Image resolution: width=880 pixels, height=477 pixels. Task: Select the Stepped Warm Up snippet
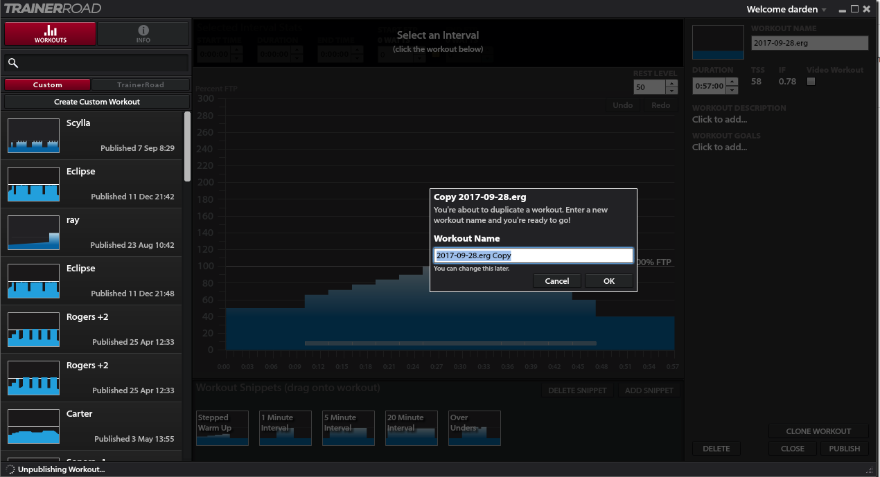[222, 428]
